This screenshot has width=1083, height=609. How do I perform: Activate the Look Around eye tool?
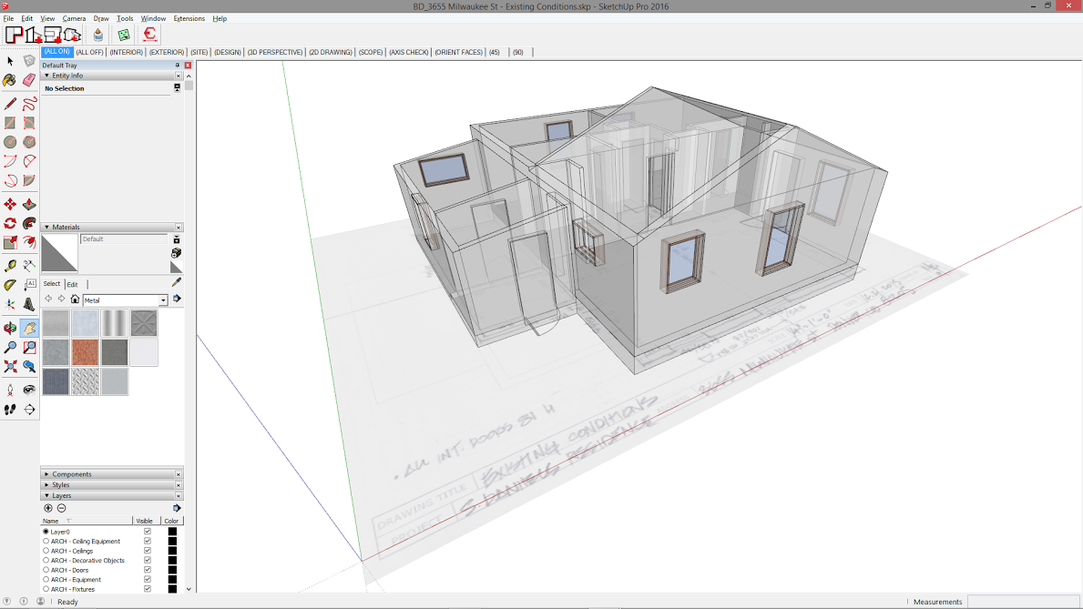point(29,391)
